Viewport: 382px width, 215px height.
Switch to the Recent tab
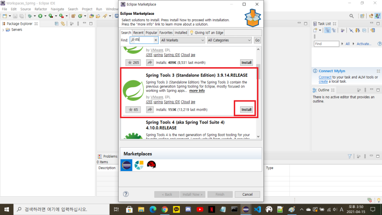tap(138, 33)
